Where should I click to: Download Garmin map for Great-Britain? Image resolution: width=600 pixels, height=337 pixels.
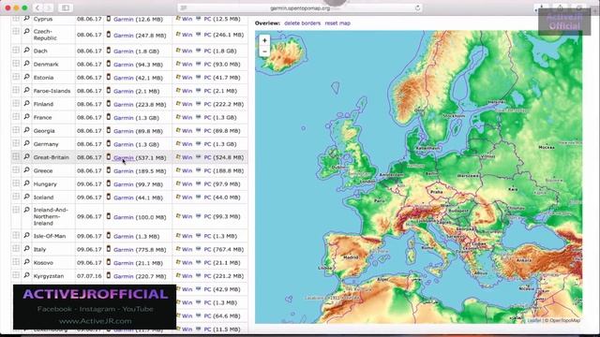pyautogui.click(x=124, y=157)
